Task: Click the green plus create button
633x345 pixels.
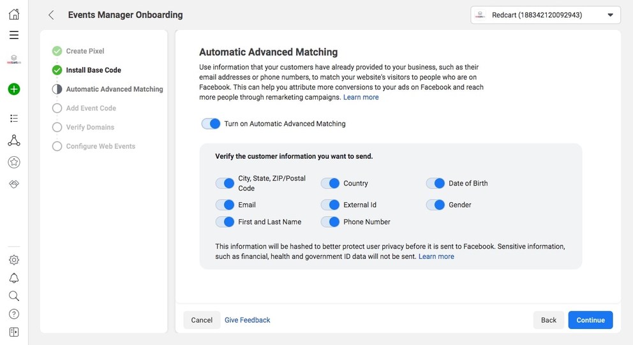Action: click(x=14, y=89)
